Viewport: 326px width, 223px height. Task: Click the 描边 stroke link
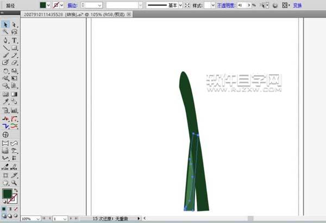[73, 5]
